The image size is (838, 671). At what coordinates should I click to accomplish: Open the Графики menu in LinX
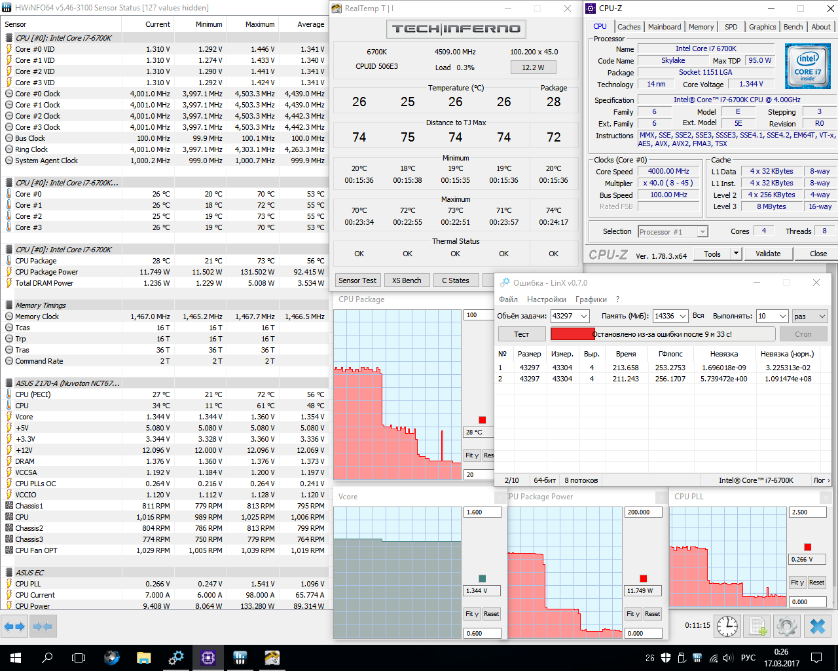tap(591, 299)
